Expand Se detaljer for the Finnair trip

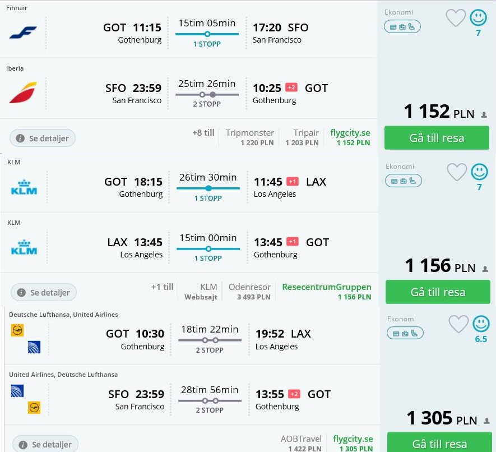(x=43, y=138)
